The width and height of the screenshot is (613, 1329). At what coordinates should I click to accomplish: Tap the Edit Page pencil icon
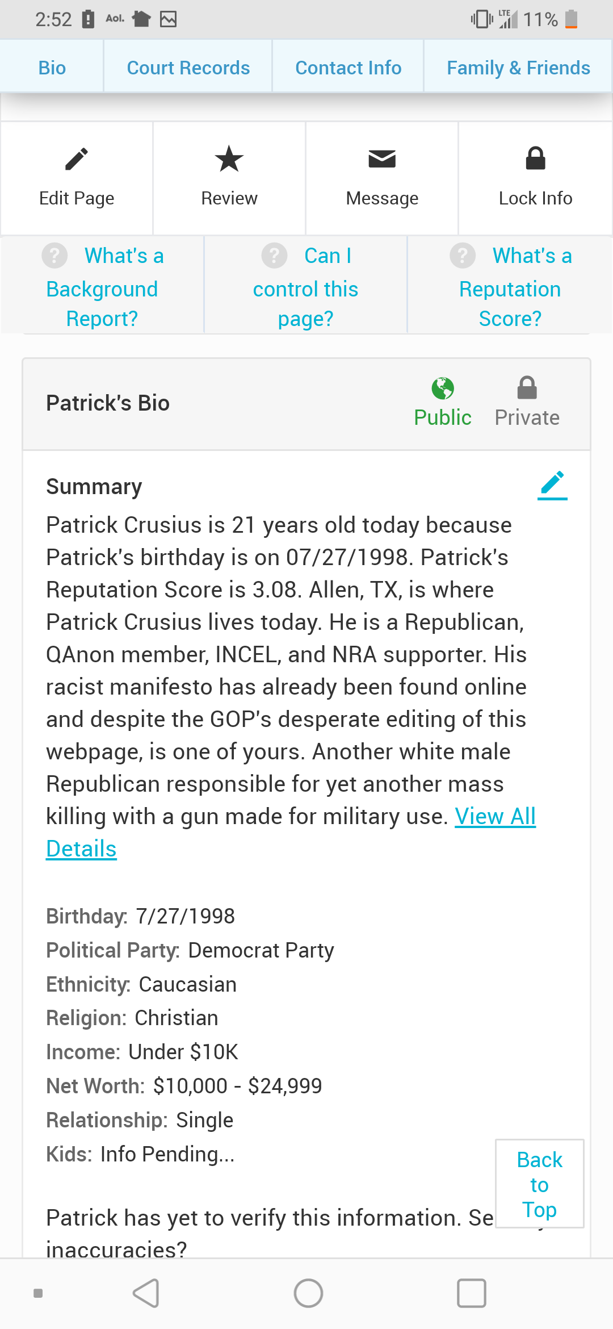77,160
